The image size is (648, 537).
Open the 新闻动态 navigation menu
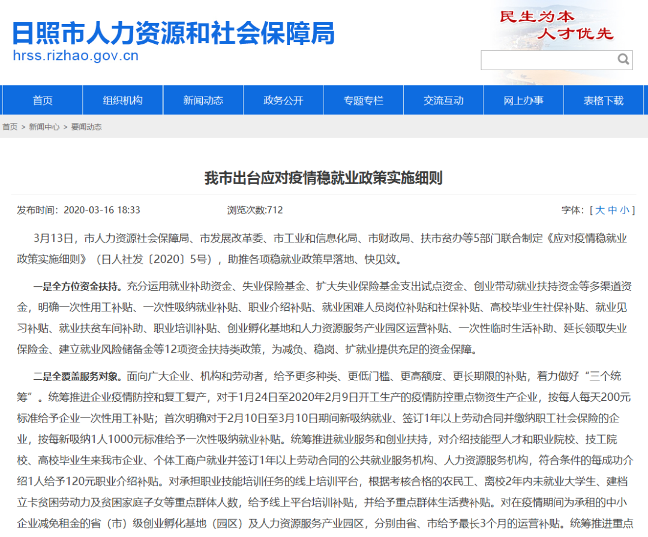tap(203, 100)
